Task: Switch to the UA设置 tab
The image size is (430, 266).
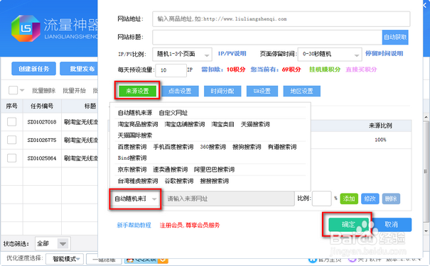Action: coord(262,91)
